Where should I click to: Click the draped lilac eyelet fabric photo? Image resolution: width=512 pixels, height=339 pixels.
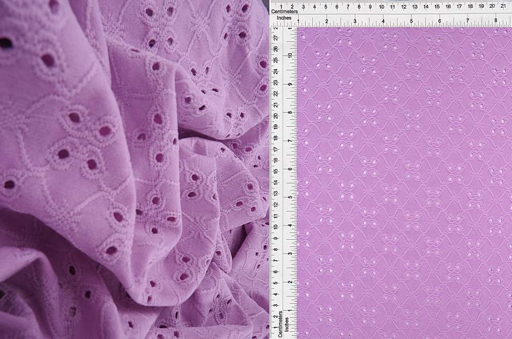tap(135, 170)
